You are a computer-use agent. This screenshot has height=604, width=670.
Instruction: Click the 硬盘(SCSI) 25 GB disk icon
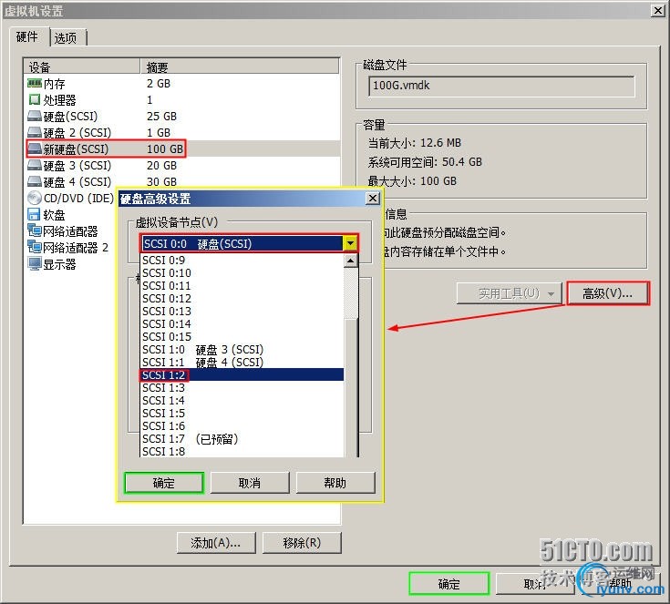pos(35,117)
